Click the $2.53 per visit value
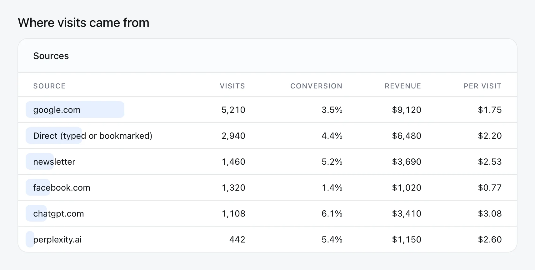 coord(490,162)
